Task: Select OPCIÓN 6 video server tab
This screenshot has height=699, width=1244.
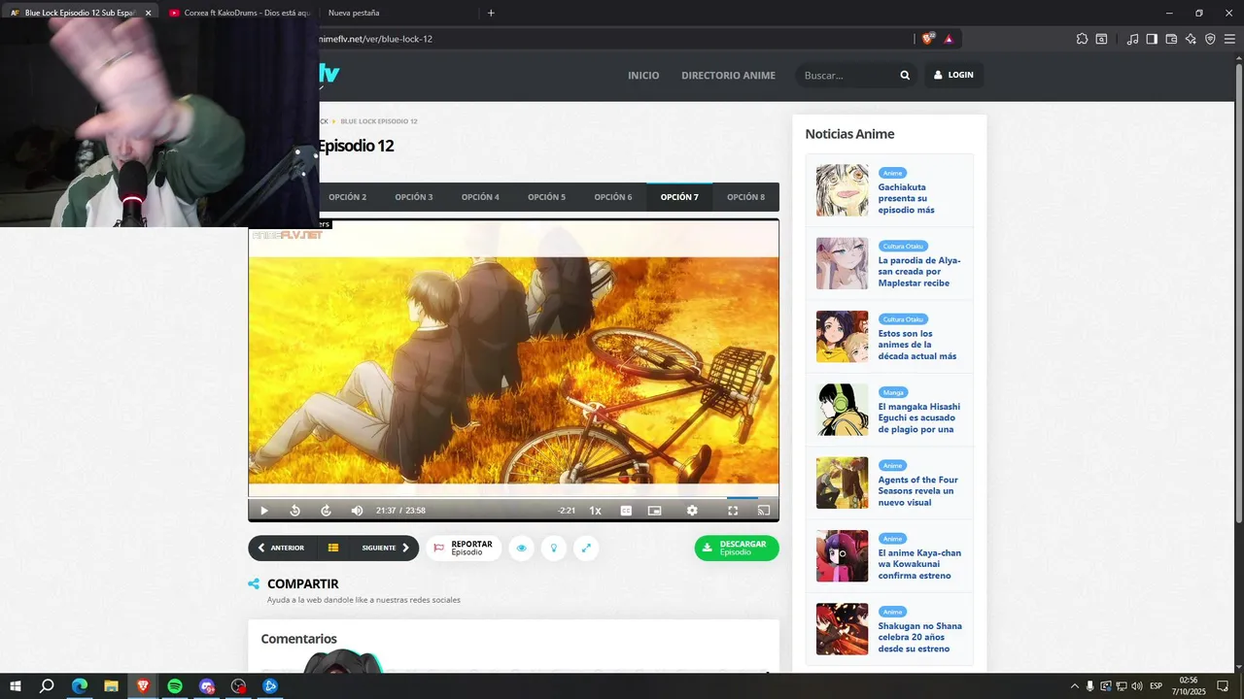Action: point(613,197)
